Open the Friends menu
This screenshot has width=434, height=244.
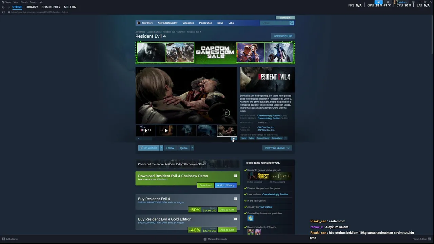(x=24, y=2)
